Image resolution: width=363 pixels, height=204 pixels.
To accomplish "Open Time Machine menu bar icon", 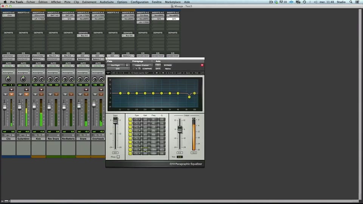I will pos(304,2).
